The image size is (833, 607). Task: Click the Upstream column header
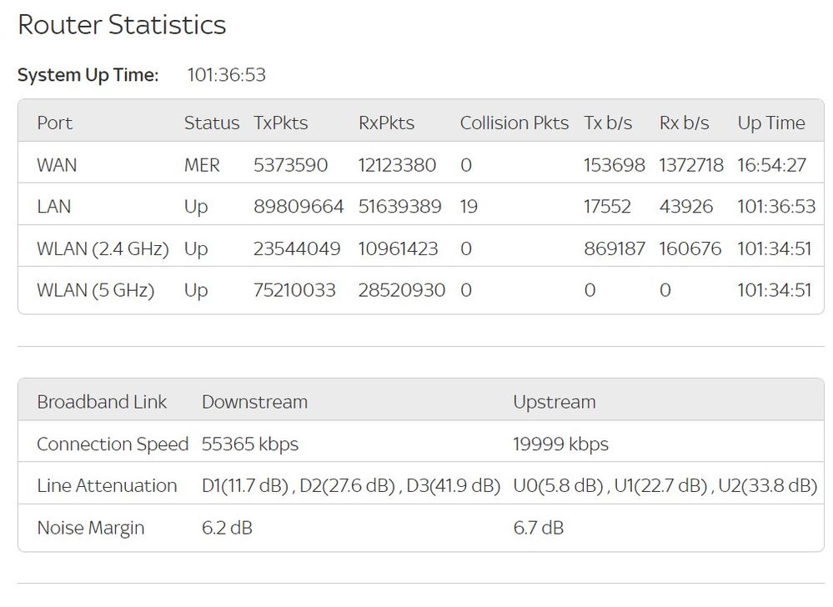click(x=554, y=402)
